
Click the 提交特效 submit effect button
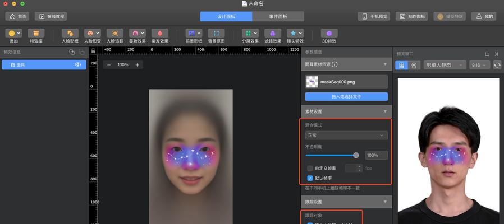click(450, 16)
